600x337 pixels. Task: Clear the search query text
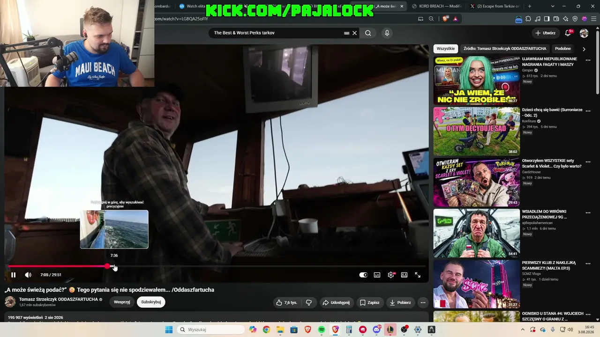355,33
